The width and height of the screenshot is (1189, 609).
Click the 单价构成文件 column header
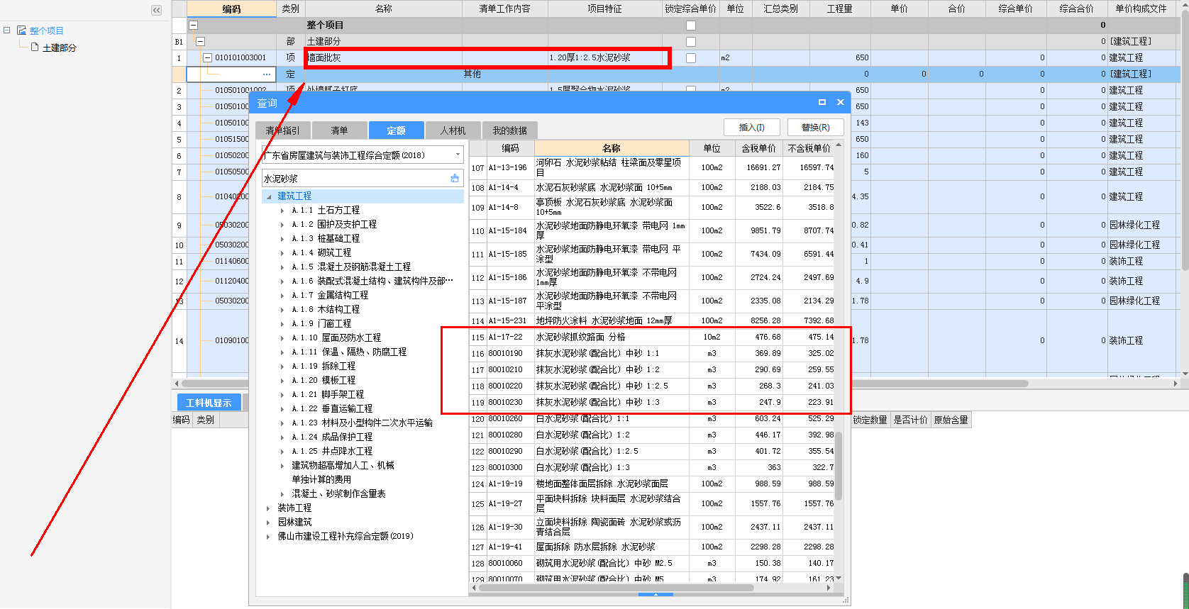coord(1141,9)
